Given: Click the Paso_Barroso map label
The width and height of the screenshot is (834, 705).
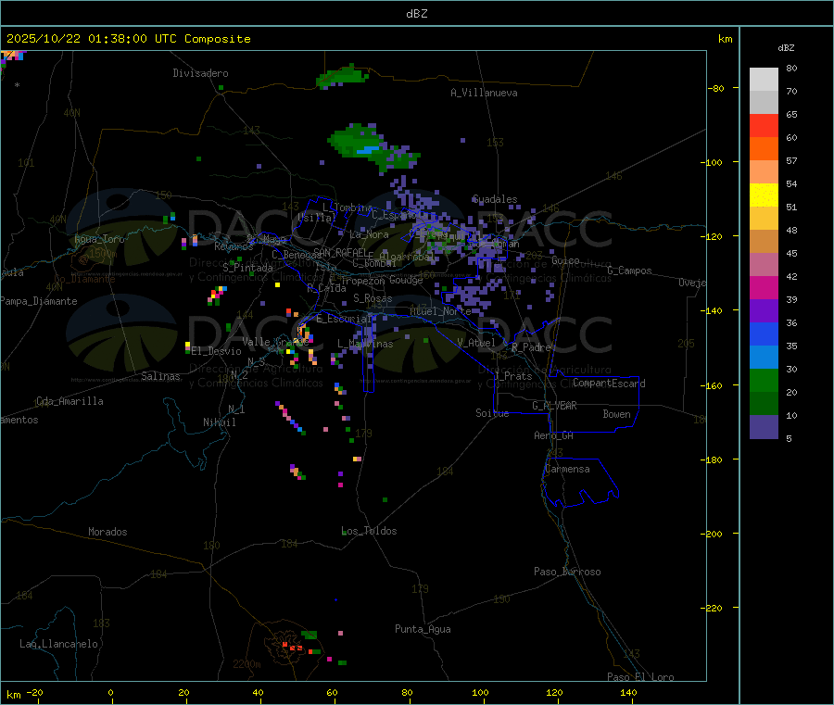Looking at the screenshot, I should (567, 573).
